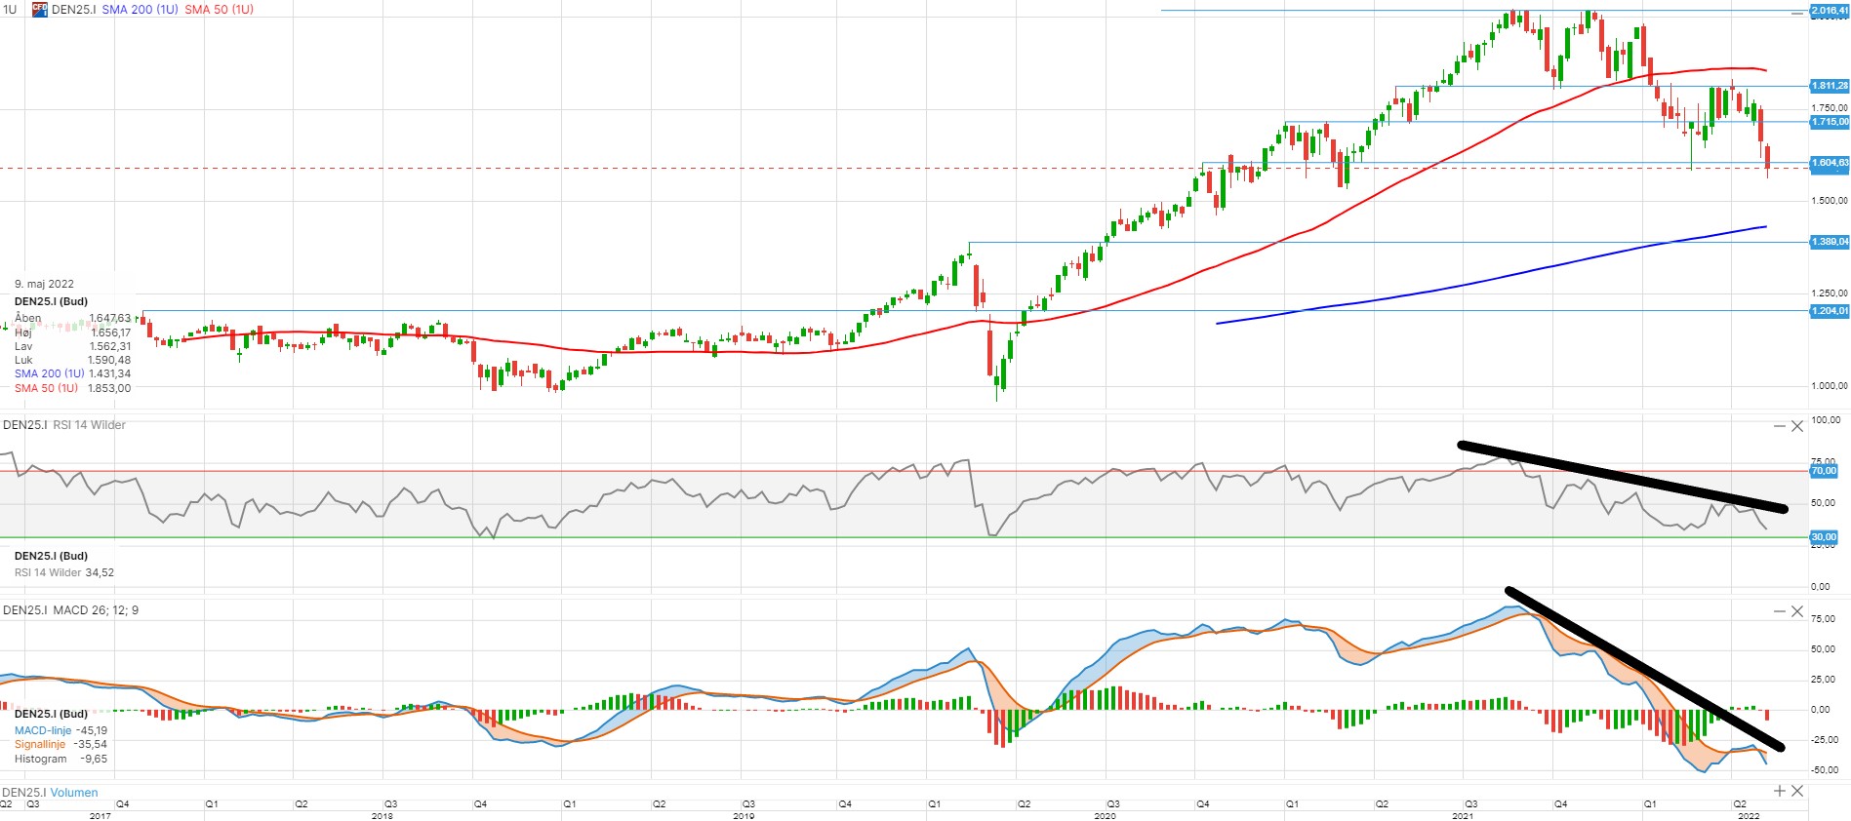This screenshot has height=821, width=1851.
Task: Click the Volumen panel title link
Action: (x=74, y=793)
